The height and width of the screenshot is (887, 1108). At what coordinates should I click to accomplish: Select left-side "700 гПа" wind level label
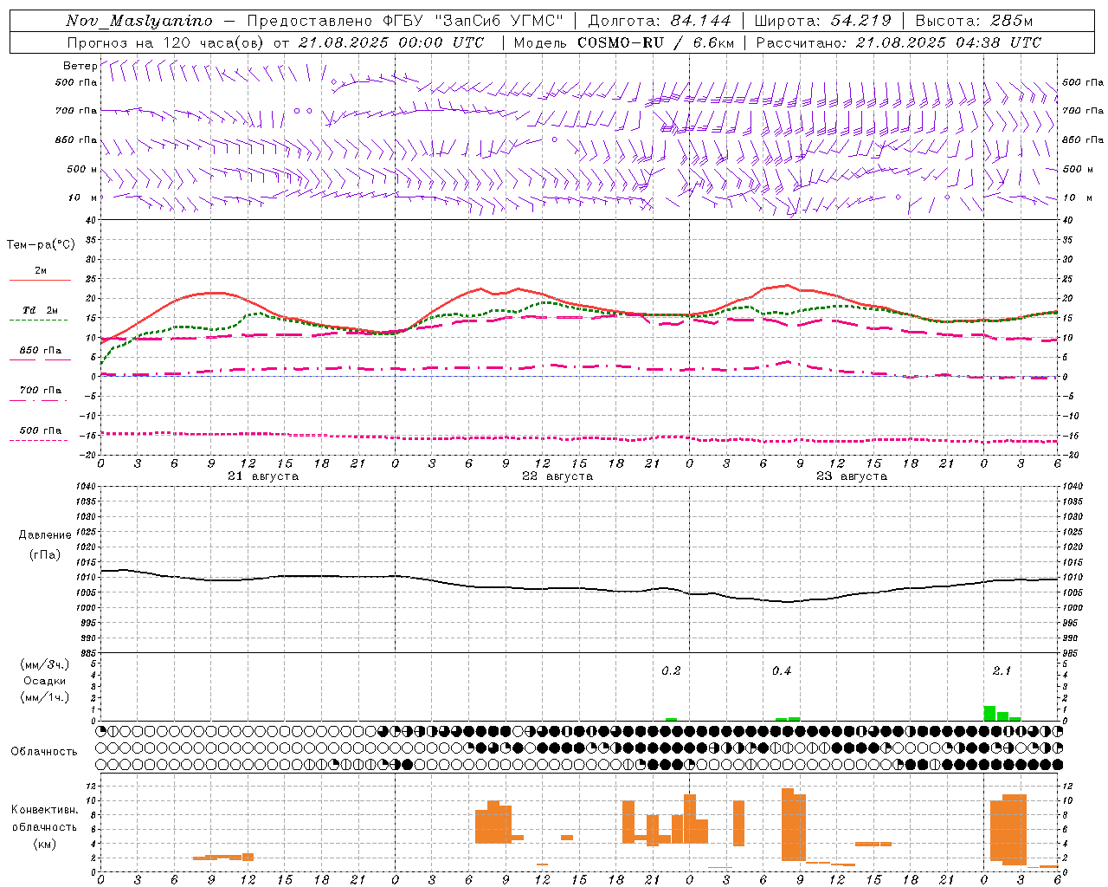(76, 111)
